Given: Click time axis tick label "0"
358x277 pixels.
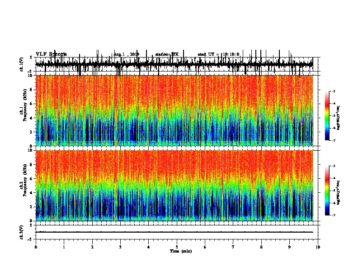Looking at the screenshot, I should (36, 247).
